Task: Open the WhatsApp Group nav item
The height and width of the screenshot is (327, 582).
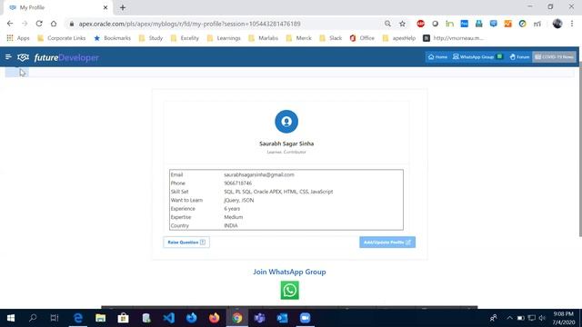Action: 477,57
